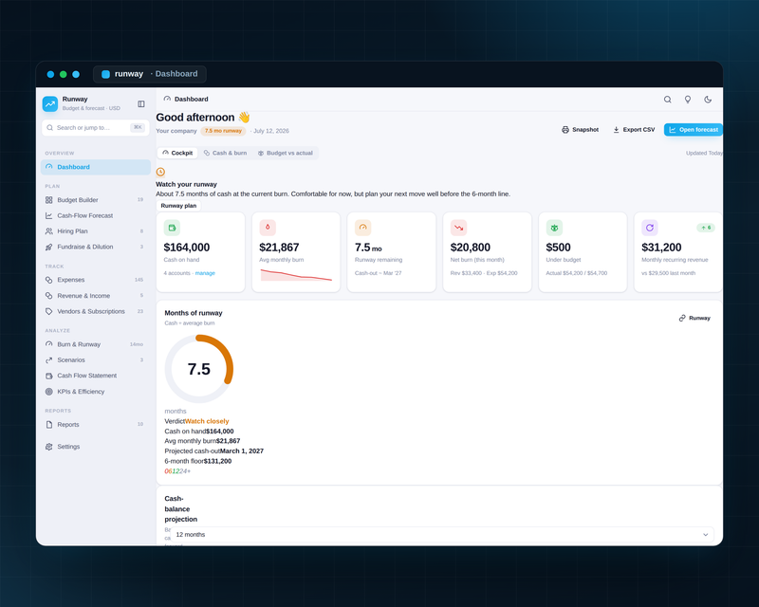759x607 pixels.
Task: Click the $164,000 Cash on hand value
Action: pyautogui.click(x=186, y=248)
